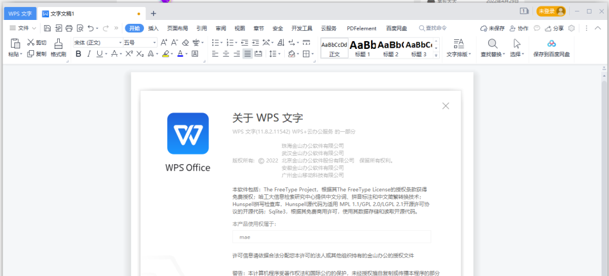
Task: Click the Cut (剪切) scissors icon
Action: click(31, 42)
